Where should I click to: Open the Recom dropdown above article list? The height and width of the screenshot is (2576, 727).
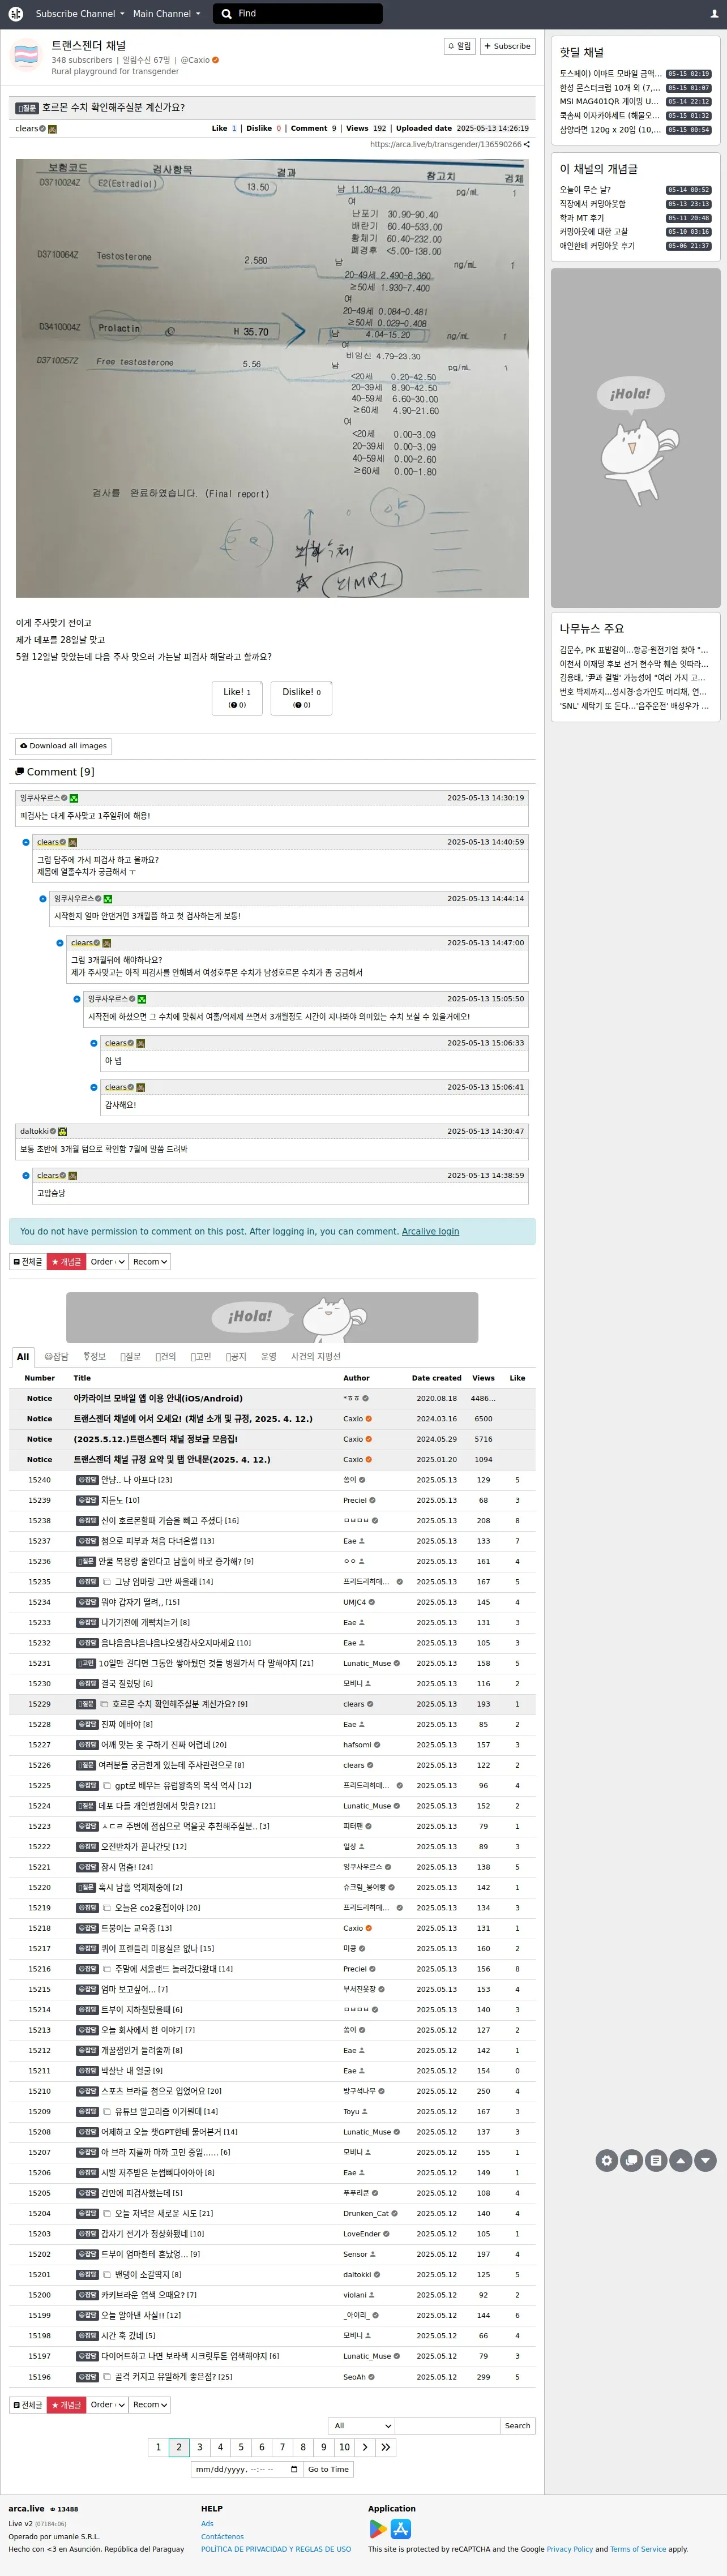150,1262
